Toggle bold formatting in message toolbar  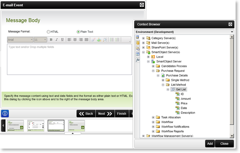[51, 40]
